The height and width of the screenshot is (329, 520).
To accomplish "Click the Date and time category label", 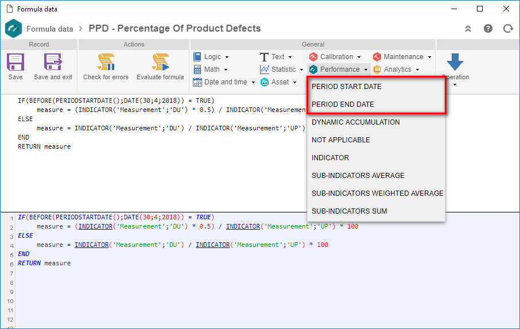I will [x=226, y=82].
